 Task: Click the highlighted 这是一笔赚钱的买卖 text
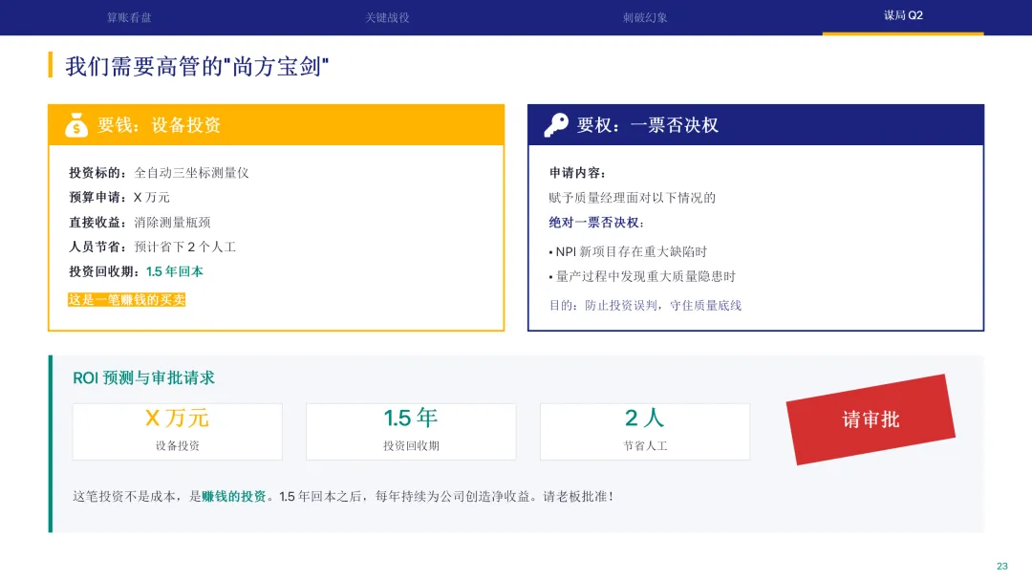[x=126, y=300]
